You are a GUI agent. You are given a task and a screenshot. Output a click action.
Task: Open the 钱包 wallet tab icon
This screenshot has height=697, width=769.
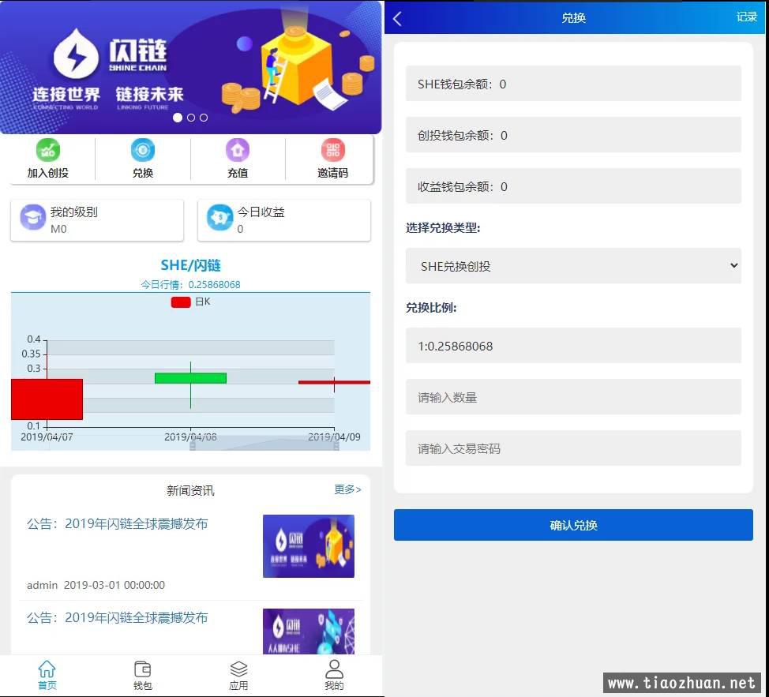(143, 669)
